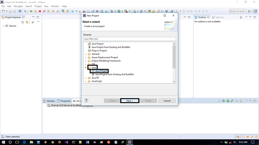Click the taskbar clock showing 9:33 AM
Viewport: 259px width, 145px height.
click(243, 142)
